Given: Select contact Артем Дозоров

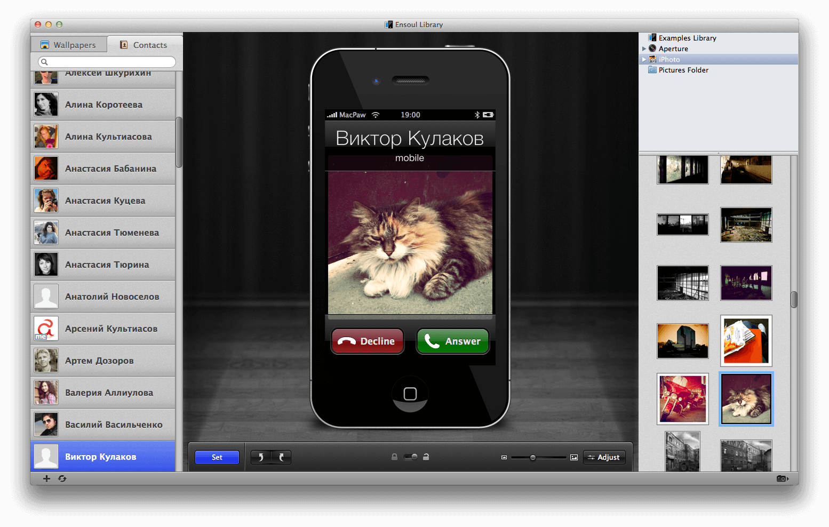Looking at the screenshot, I should (103, 361).
